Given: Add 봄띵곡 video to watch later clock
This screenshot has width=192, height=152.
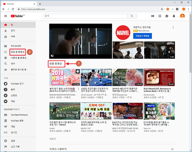Looking at the screenshot, I should tap(78, 71).
